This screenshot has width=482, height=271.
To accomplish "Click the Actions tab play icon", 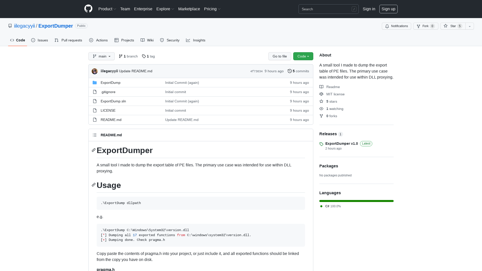I will [91, 40].
